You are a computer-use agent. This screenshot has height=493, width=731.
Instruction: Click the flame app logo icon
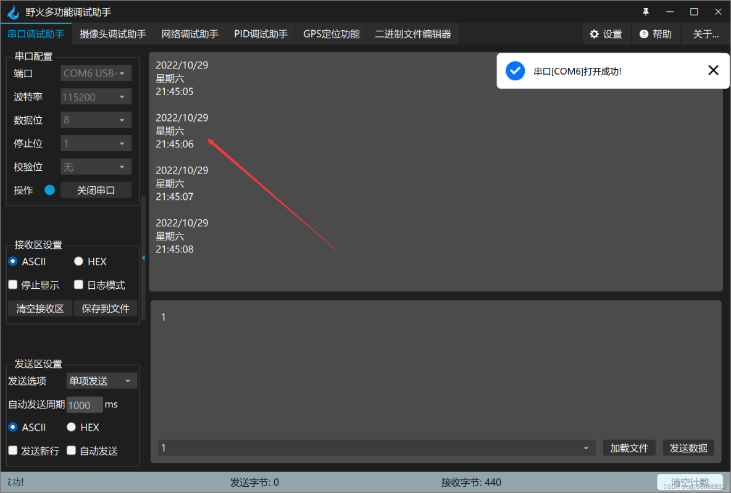[x=13, y=11]
